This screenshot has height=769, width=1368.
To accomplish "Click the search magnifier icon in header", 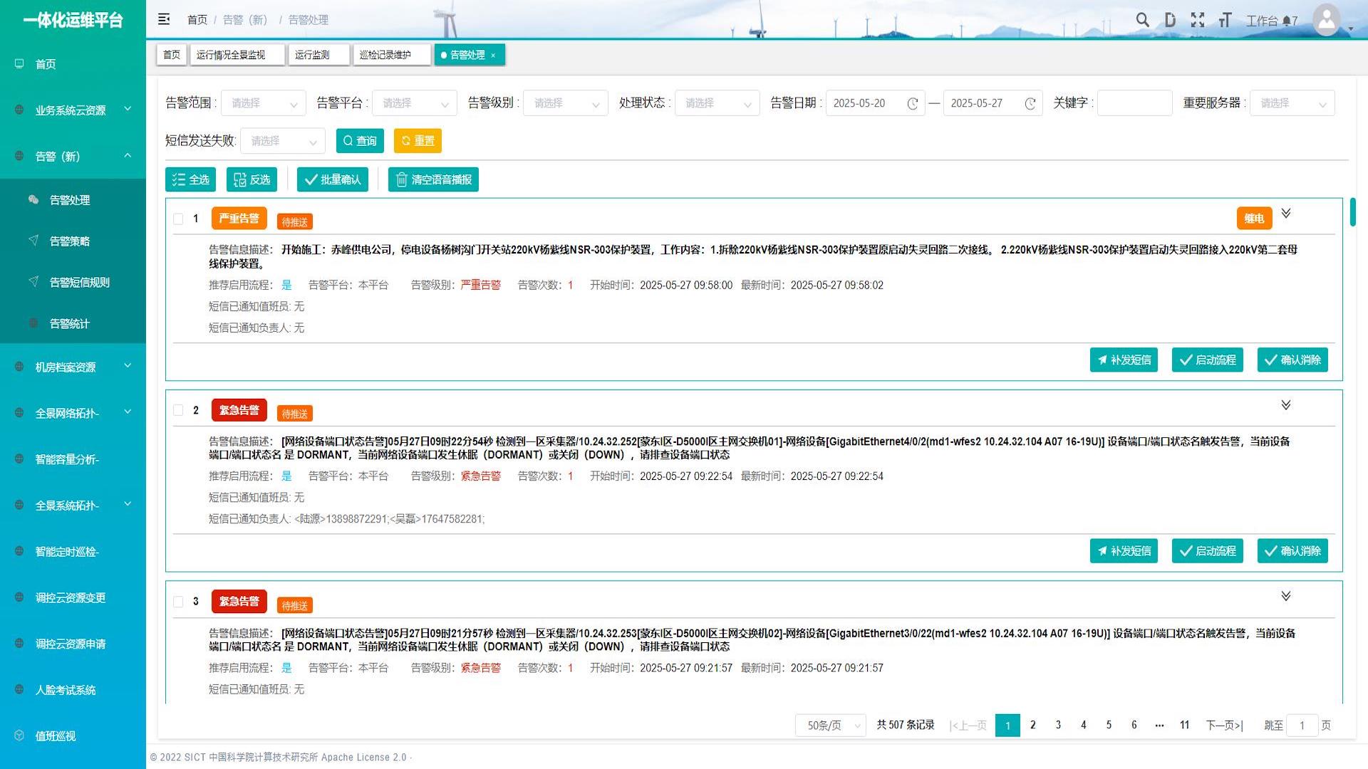I will [x=1142, y=20].
